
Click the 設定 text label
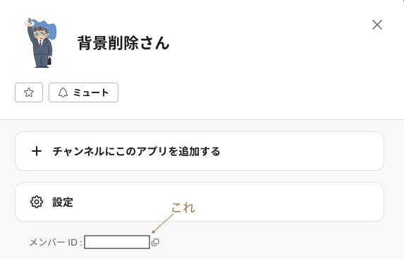tap(63, 203)
